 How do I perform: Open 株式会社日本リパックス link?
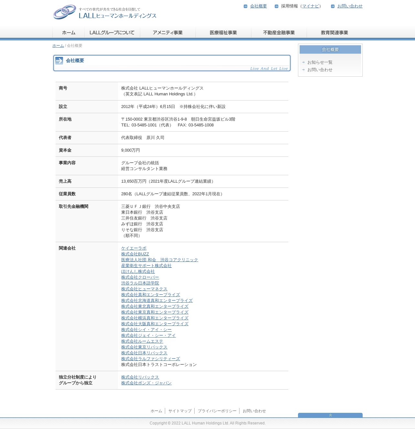[144, 353]
